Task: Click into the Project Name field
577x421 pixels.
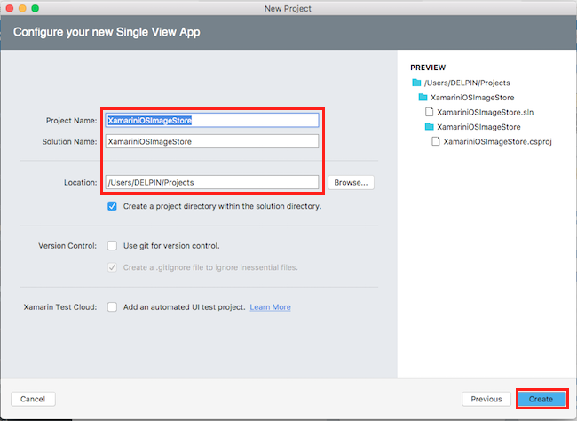Action: click(211, 120)
